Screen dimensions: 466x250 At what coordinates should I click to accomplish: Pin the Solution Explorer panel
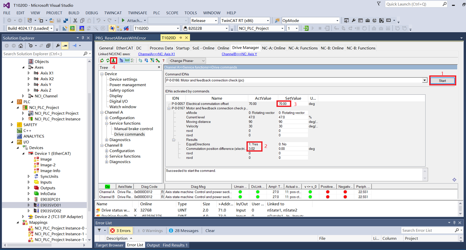[x=83, y=38]
